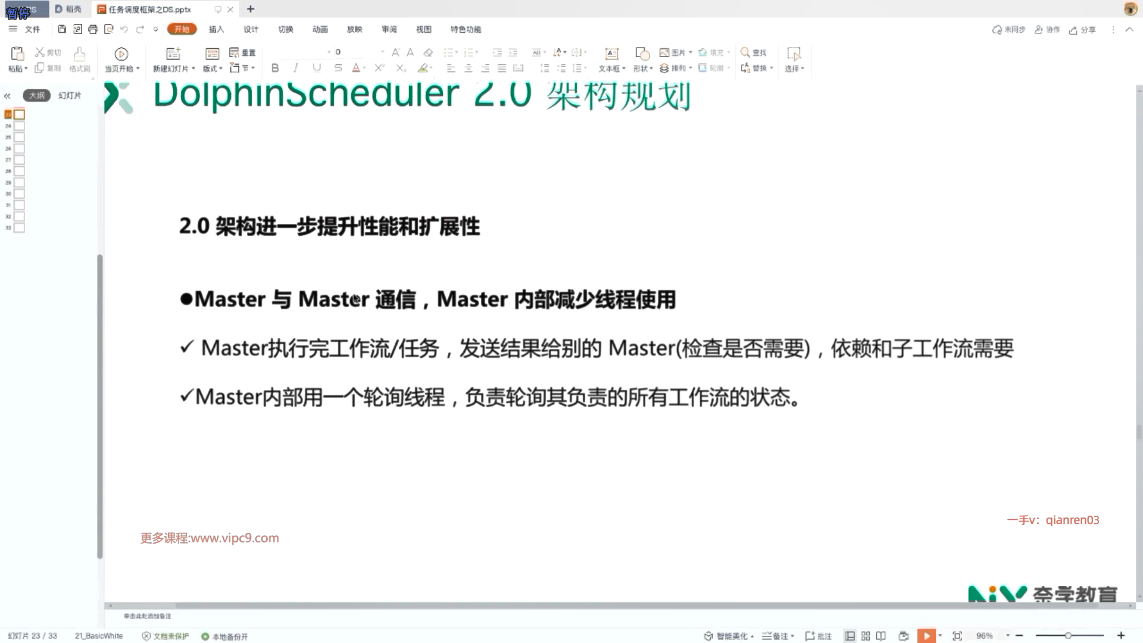Click the New Slide (新建幻灯片) icon

[x=173, y=54]
